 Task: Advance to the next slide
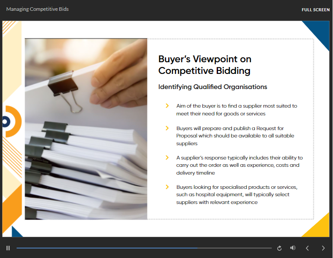tap(323, 248)
